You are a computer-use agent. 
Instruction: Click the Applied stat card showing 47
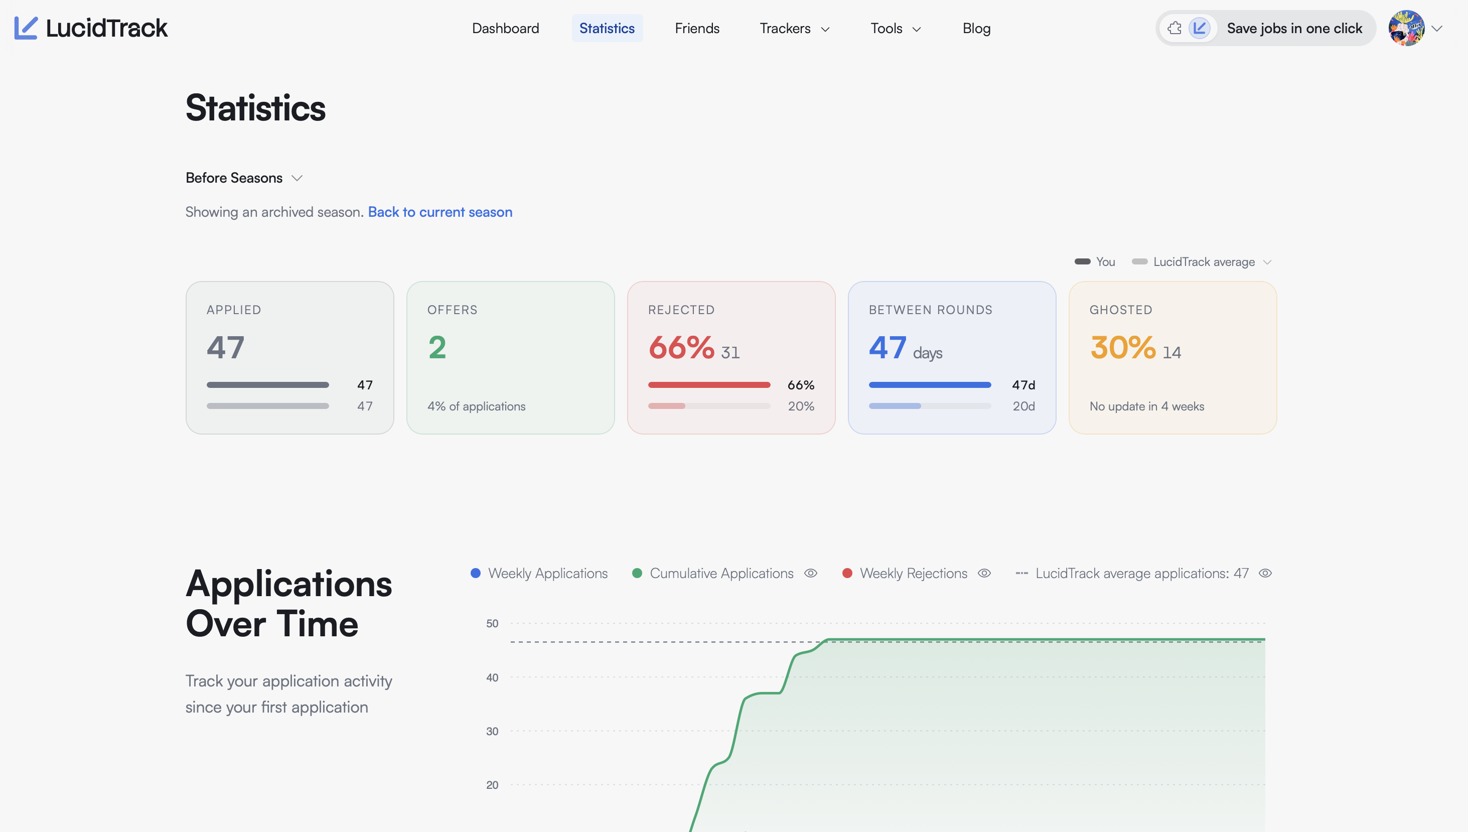click(289, 358)
